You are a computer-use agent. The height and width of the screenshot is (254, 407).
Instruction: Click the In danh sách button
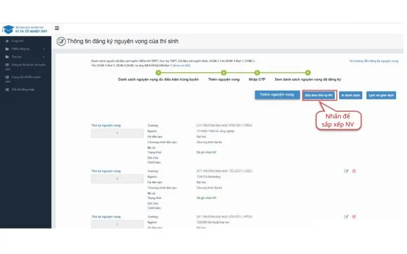point(351,96)
